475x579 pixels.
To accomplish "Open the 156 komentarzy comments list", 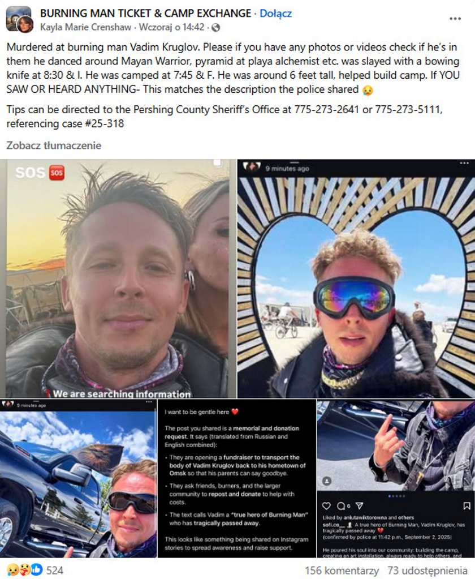I will click(x=342, y=571).
